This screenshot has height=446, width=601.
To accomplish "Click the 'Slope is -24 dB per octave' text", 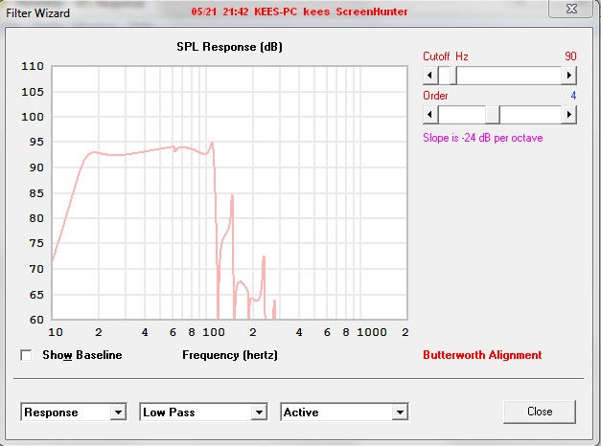I will click(482, 138).
